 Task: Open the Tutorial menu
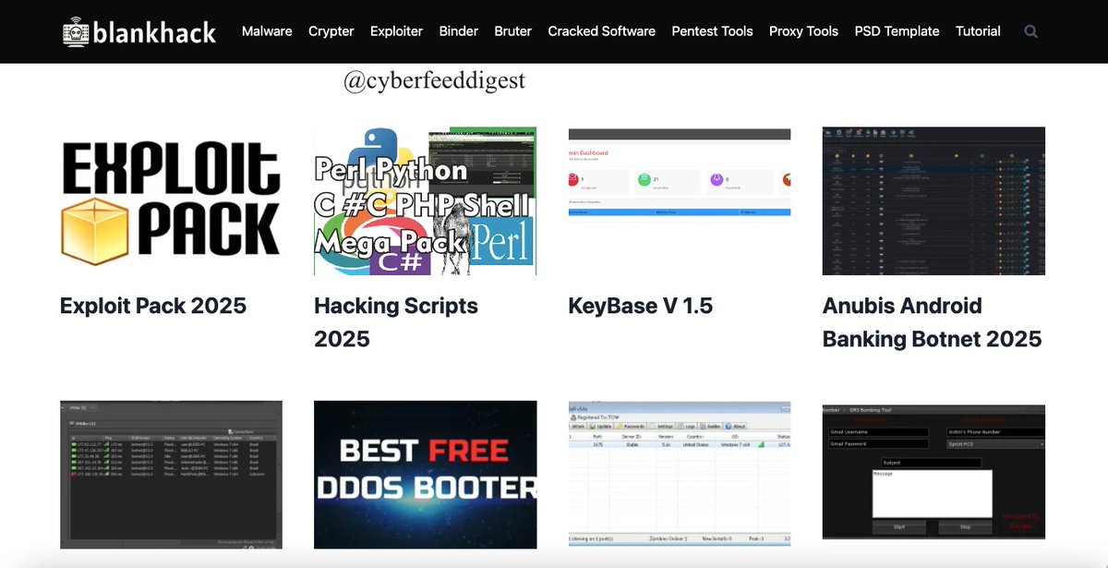pyautogui.click(x=978, y=31)
